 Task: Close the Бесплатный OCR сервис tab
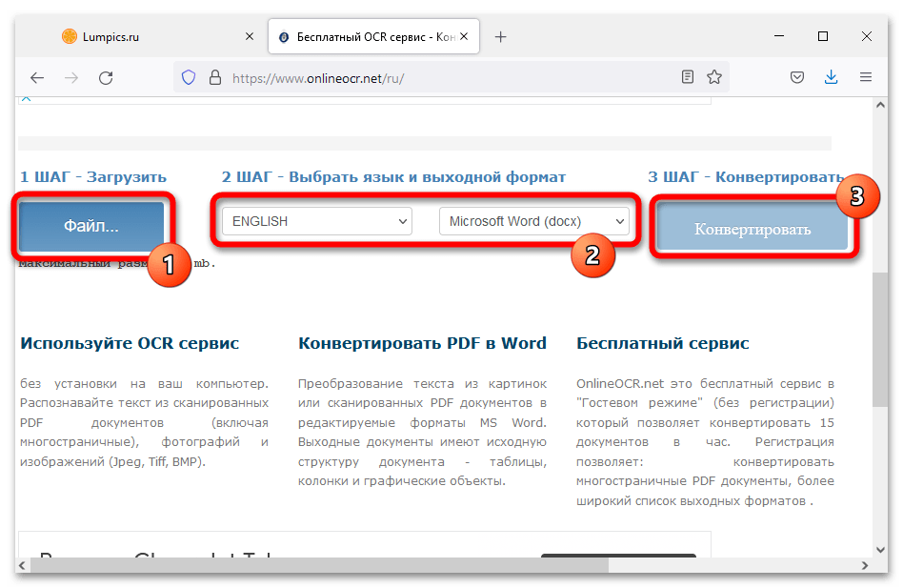coord(464,36)
